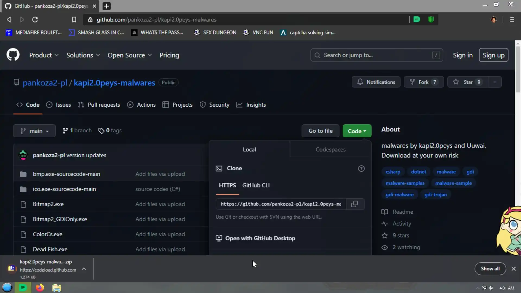
Task: Open the bmp.exe-sourcecode-main folder link
Action: click(66, 174)
